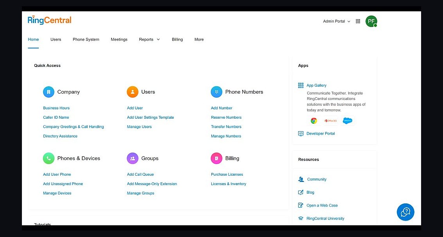Open the Manage Devices link
This screenshot has width=443, height=237.
57,193
